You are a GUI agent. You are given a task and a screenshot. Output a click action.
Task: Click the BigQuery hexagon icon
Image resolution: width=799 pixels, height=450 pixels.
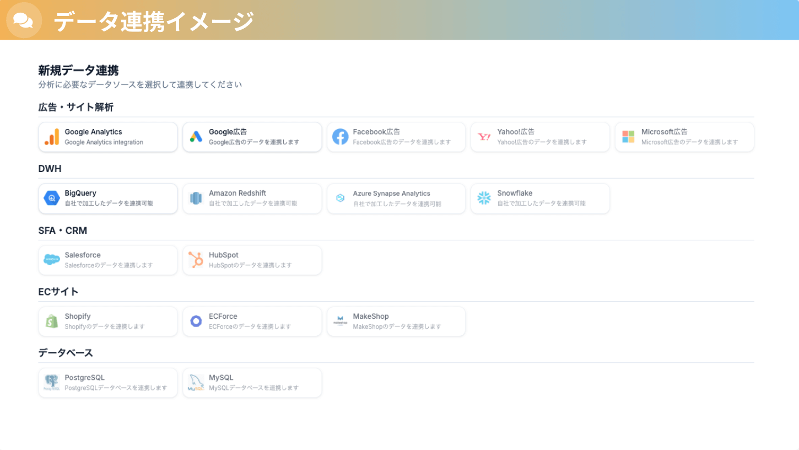(52, 198)
